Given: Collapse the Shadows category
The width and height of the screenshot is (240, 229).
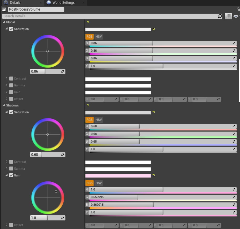Looking at the screenshot, I should 4,105.
